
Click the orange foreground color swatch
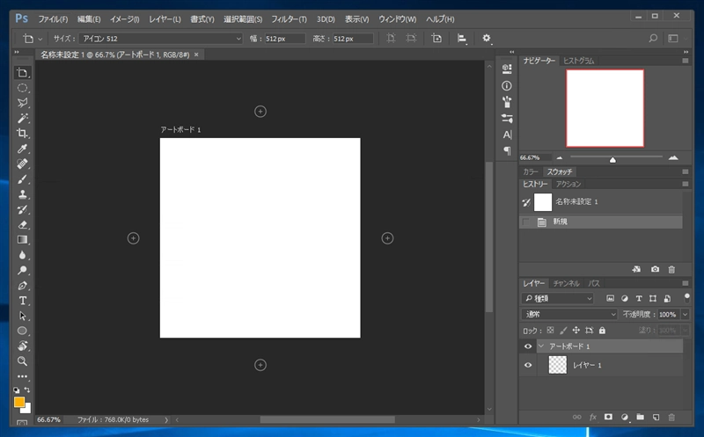click(19, 402)
